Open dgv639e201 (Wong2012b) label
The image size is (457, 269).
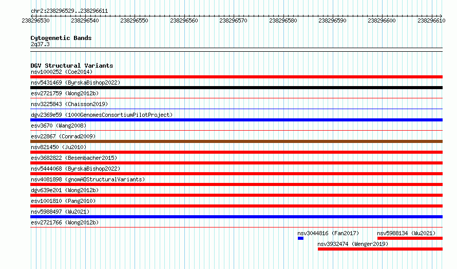(65, 190)
